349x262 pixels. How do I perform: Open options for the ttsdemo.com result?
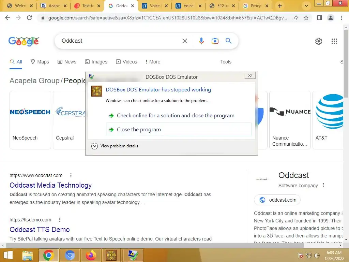pyautogui.click(x=59, y=220)
